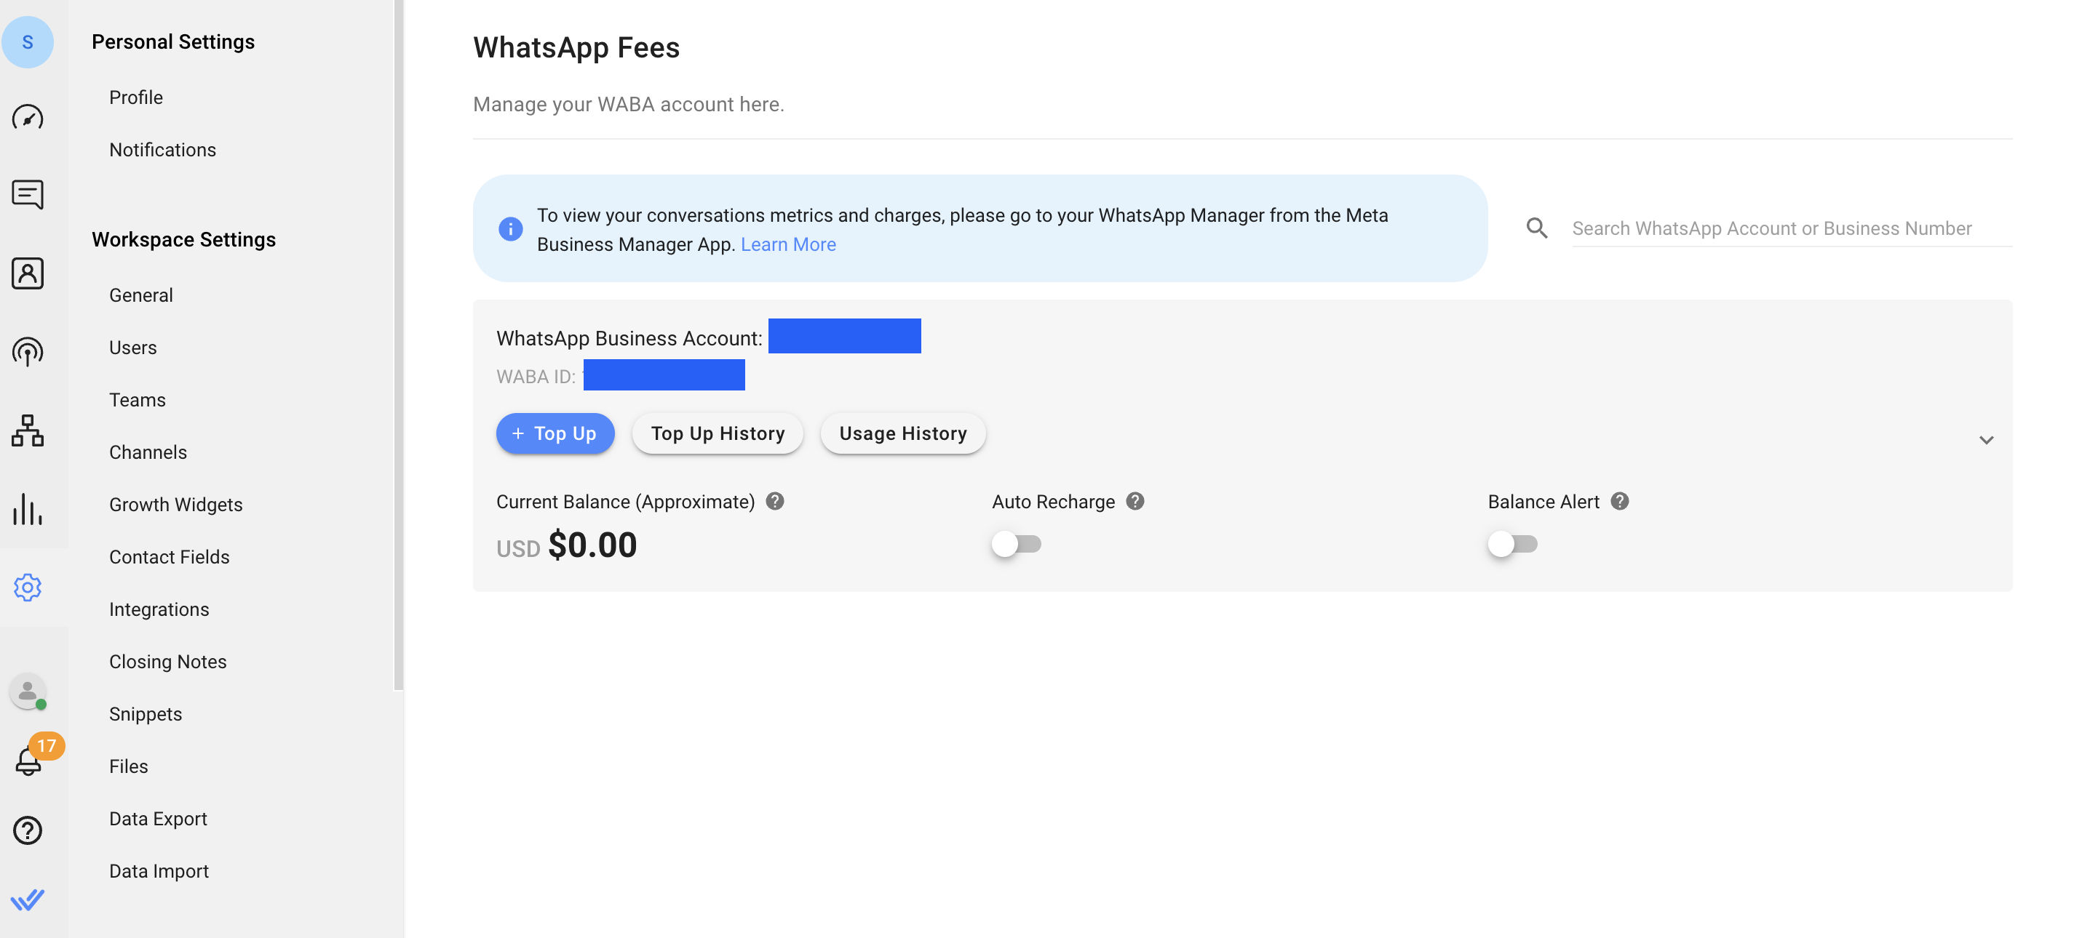
Task: Open Profile settings
Action: click(x=136, y=97)
